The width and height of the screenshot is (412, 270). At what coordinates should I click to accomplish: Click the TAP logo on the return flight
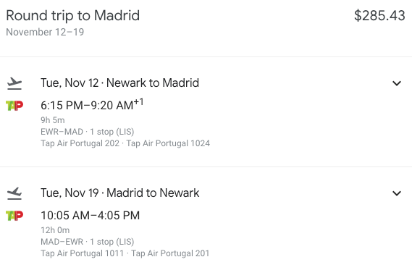[x=14, y=216]
